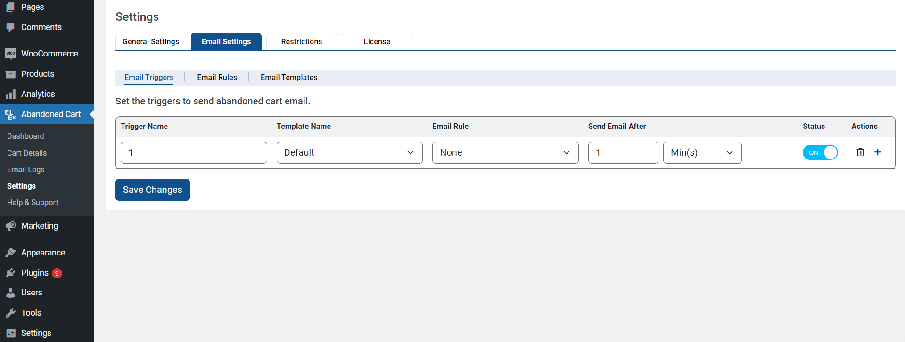The image size is (905, 342).
Task: Turn off the trigger Status switch
Action: (x=820, y=152)
